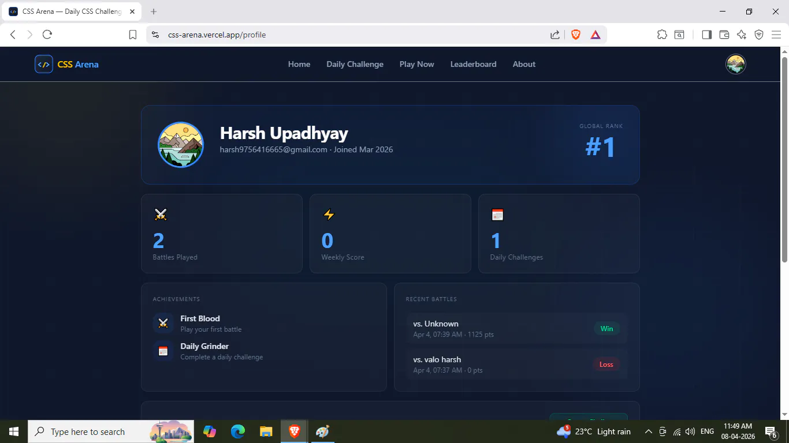
Task: Open the Windows Start menu
Action: (x=14, y=431)
